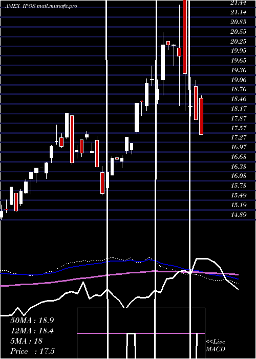Click the 16.08 price axis label

[239, 176]
